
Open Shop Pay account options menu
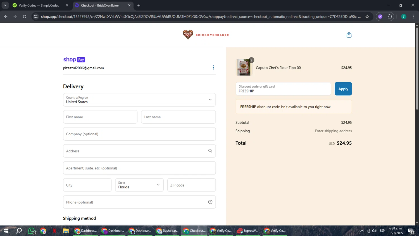coord(213,67)
